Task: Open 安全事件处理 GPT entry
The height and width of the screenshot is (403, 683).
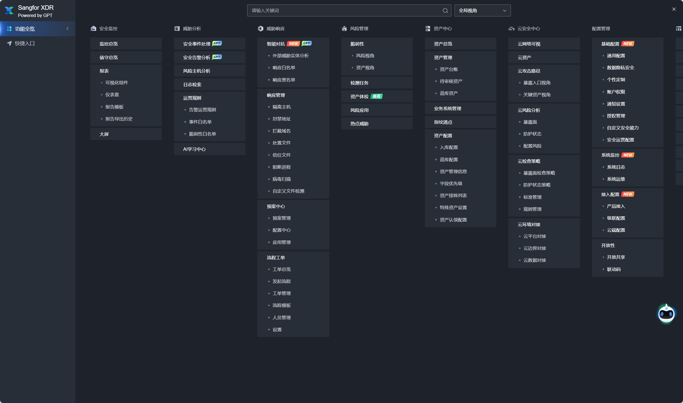Action: pos(197,44)
